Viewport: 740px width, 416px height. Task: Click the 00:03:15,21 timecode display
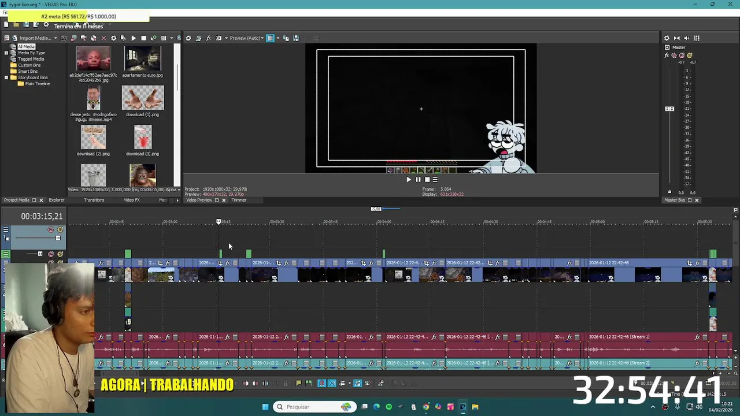coord(42,216)
